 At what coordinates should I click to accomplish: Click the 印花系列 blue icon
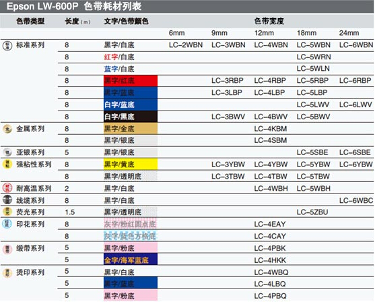pyautogui.click(x=7, y=224)
